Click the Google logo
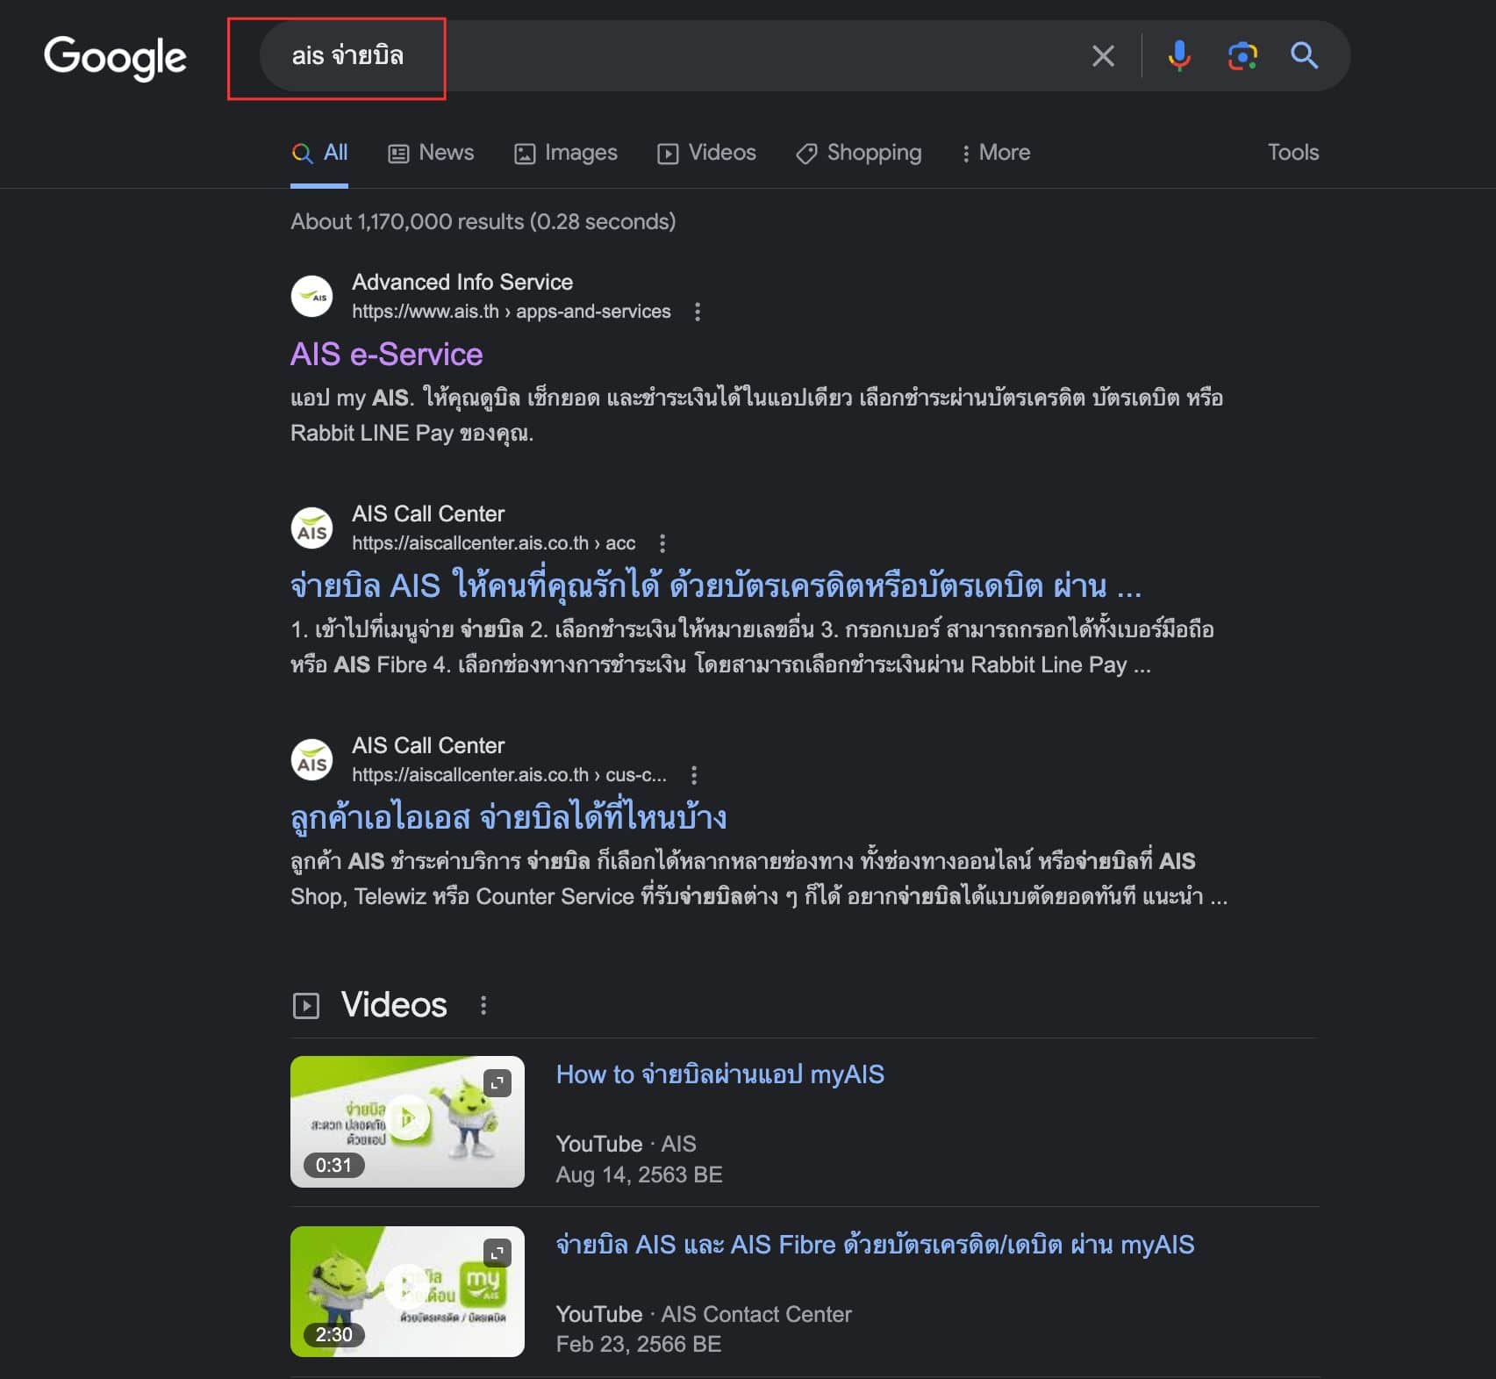Image resolution: width=1496 pixels, height=1379 pixels. tap(115, 58)
